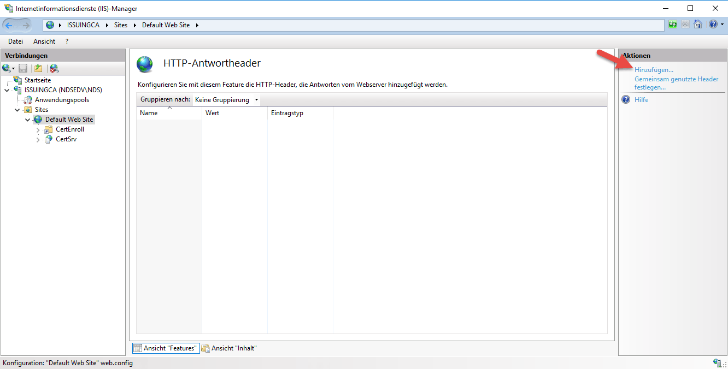Click Hinzufügen in the Aktionen pane
The height and width of the screenshot is (369, 728).
coord(654,69)
